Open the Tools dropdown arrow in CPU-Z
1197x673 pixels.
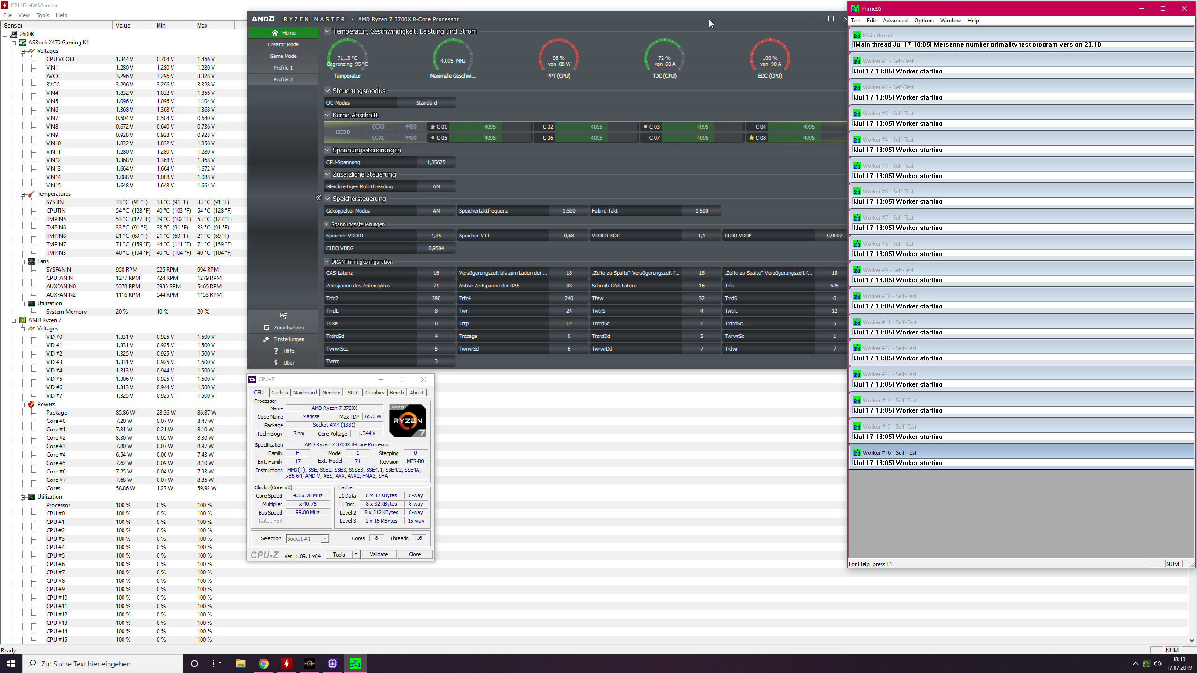(356, 554)
